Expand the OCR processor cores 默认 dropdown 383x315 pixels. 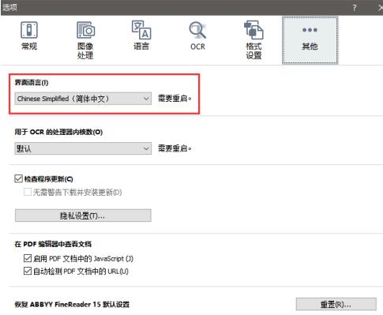tap(83, 148)
